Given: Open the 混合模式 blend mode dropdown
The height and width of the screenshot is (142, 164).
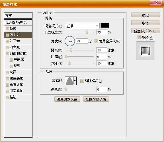Looking at the screenshot, I should click(x=82, y=26).
